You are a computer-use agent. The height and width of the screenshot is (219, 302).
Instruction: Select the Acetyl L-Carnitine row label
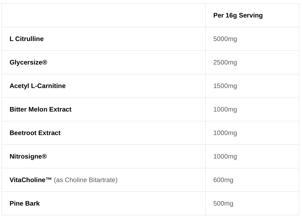[x=37, y=86]
